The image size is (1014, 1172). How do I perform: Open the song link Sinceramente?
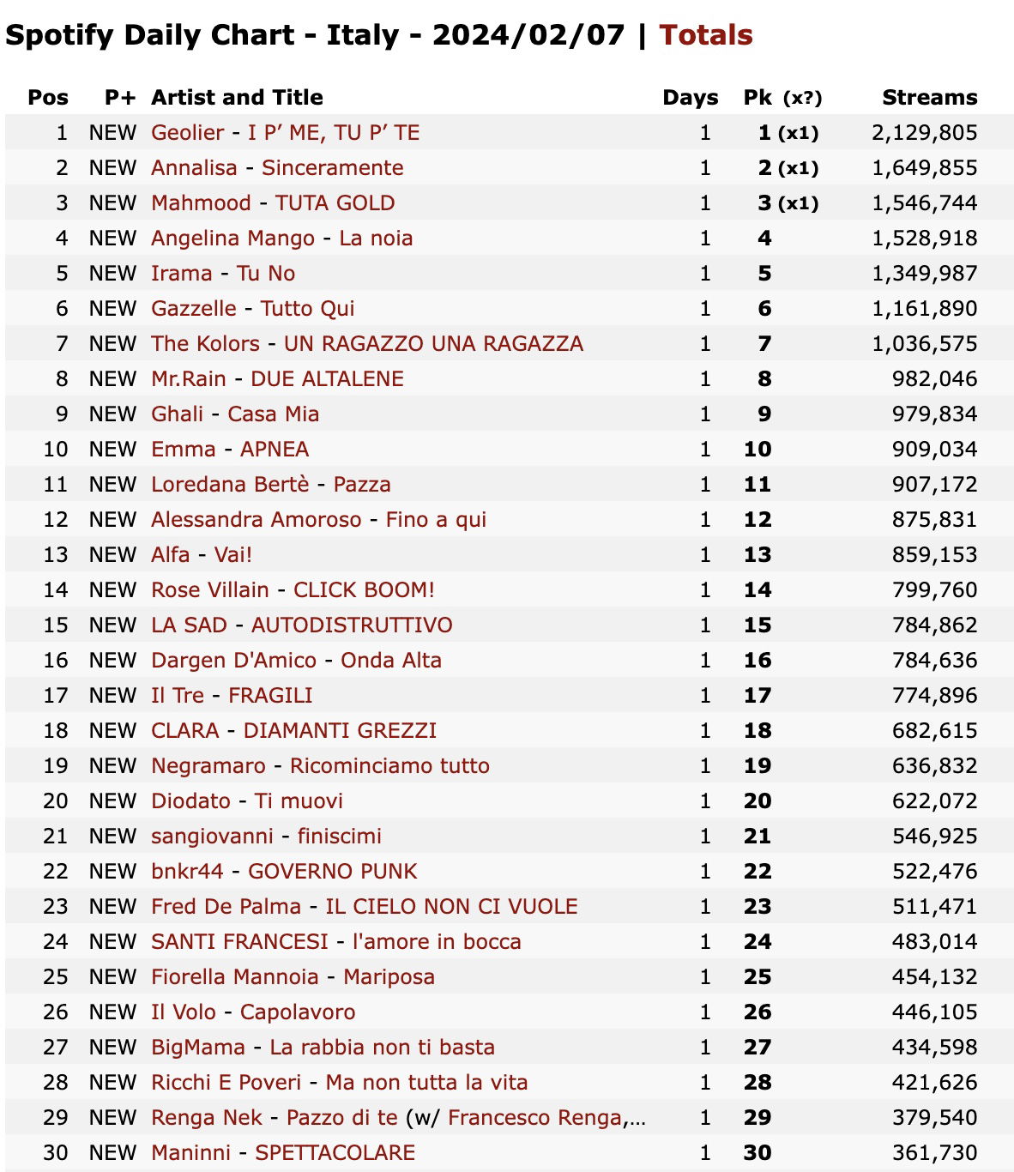coord(333,167)
